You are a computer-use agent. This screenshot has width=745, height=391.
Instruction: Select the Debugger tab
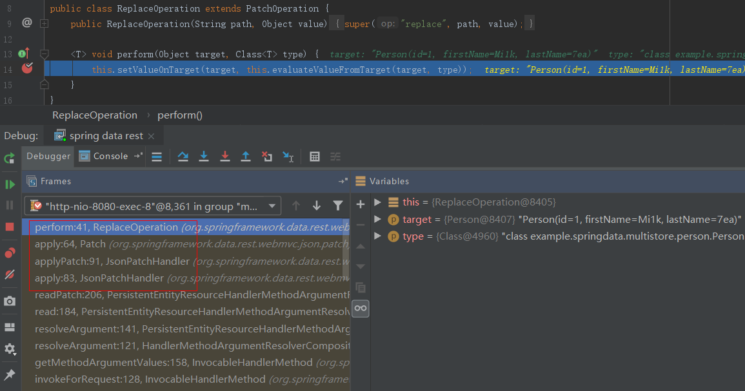[48, 156]
